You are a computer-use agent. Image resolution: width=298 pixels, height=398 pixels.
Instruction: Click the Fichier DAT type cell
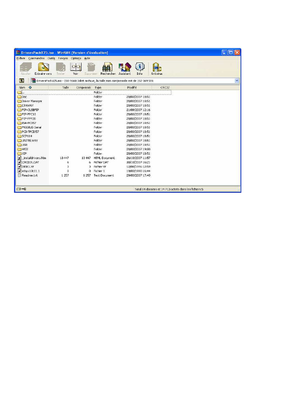coord(101,162)
